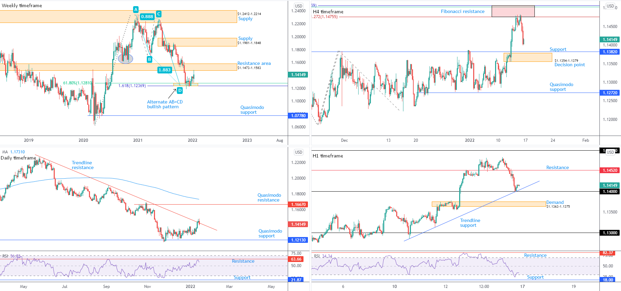Click the 1.272(1.14755) label on H4 chart
621x291 pixels.
pyautogui.click(x=325, y=17)
